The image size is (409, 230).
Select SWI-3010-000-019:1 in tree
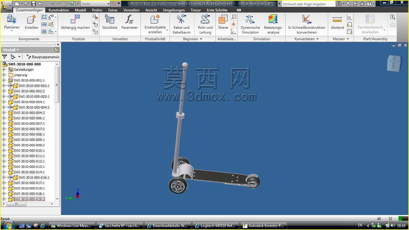click(x=29, y=199)
